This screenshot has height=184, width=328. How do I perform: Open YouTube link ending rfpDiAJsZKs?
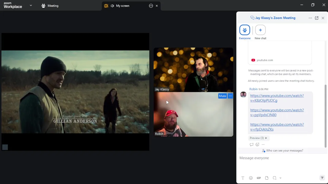click(277, 127)
